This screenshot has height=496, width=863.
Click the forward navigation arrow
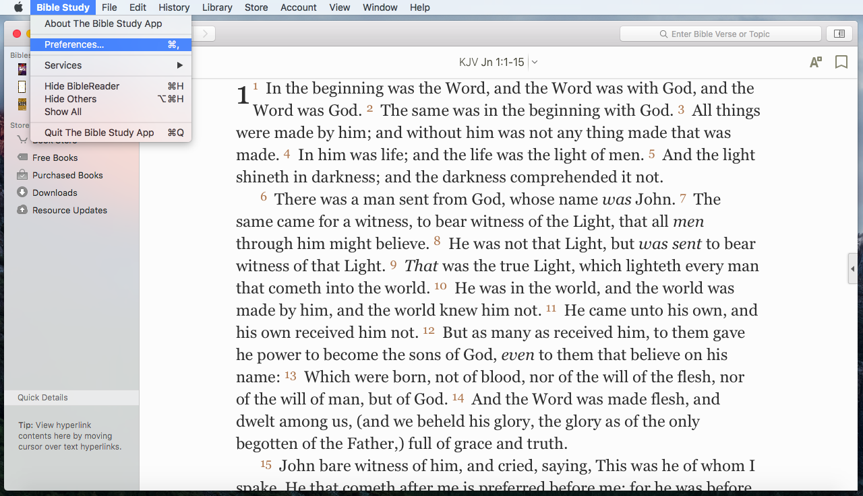[205, 34]
